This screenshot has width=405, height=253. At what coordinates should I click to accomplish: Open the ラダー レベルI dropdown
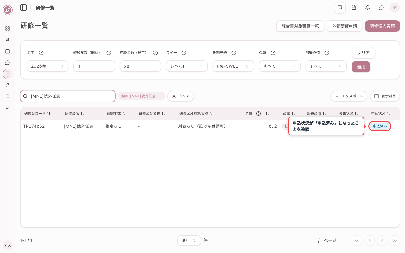187,66
